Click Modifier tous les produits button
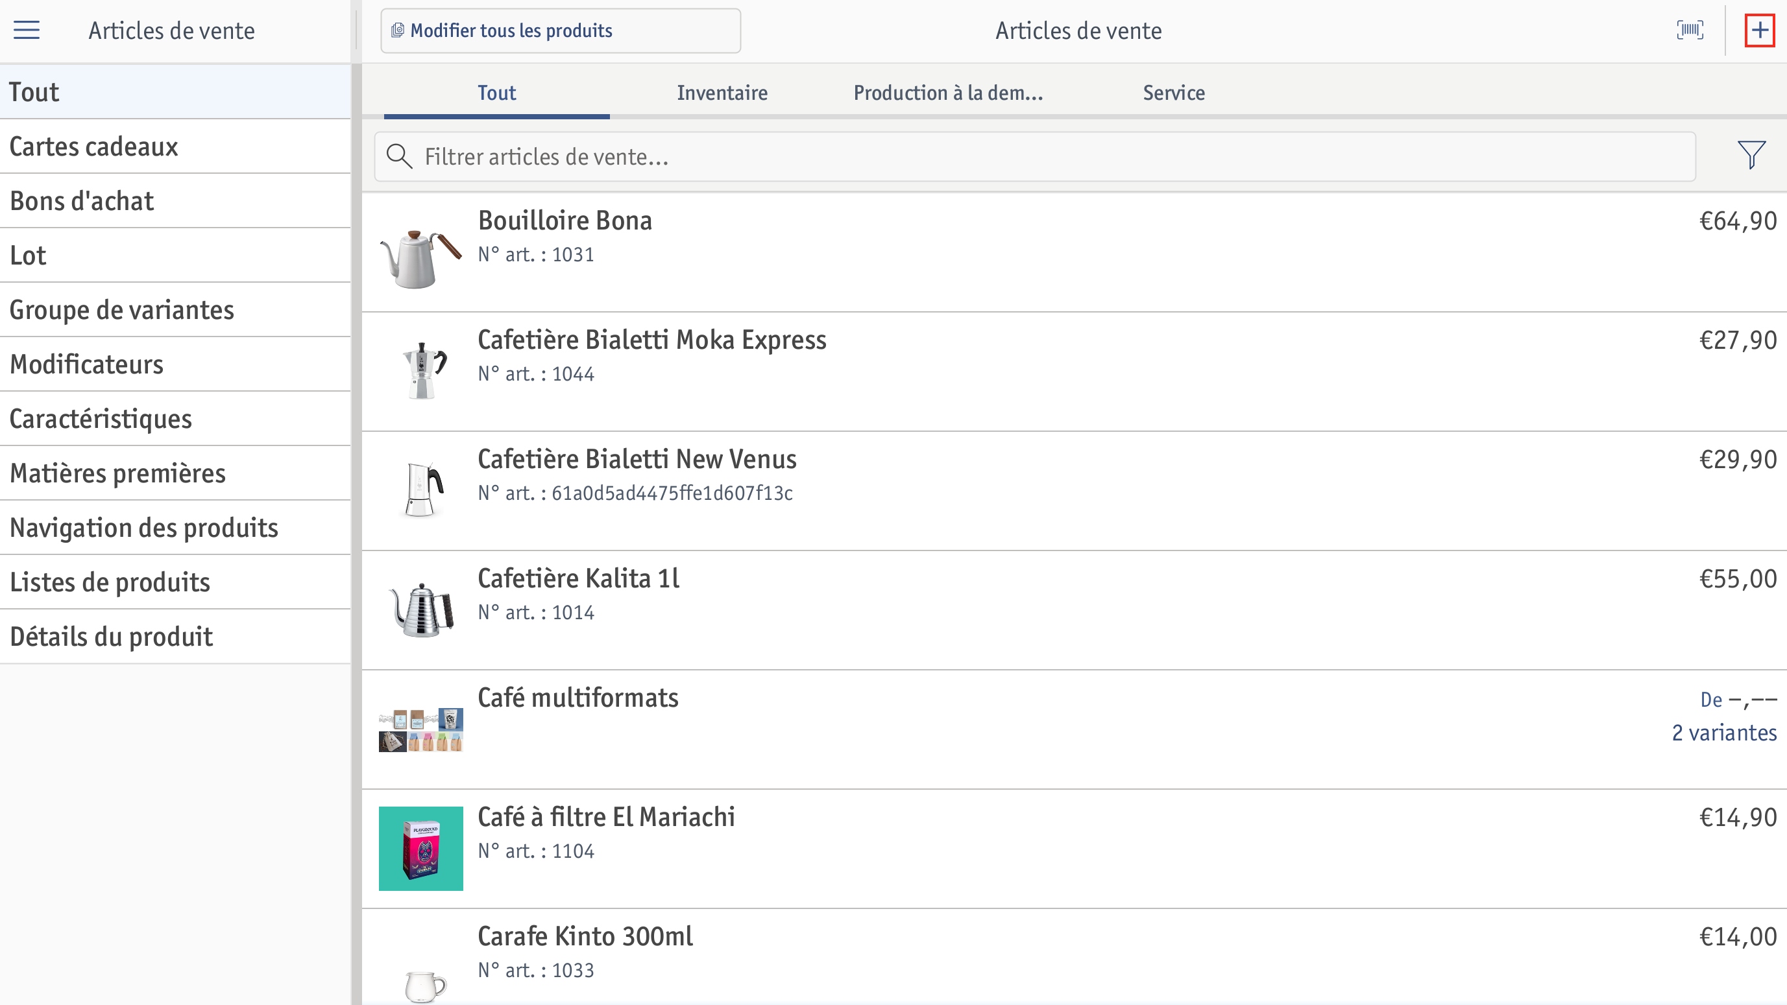1787x1005 pixels. (561, 30)
